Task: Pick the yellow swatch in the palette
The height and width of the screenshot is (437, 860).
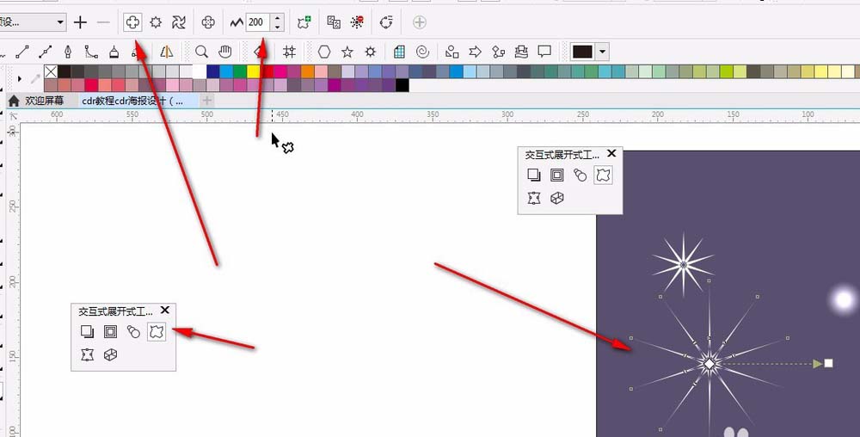Action: 253,71
